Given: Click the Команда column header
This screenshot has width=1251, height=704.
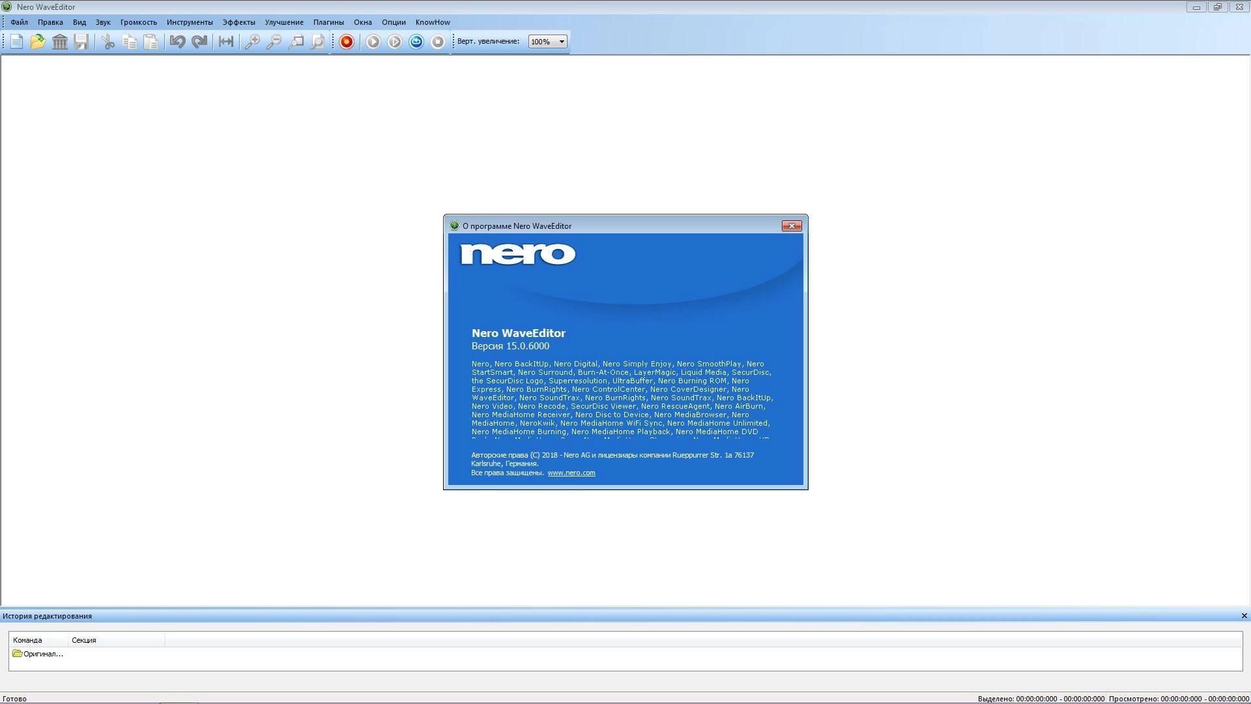Looking at the screenshot, I should coord(38,640).
